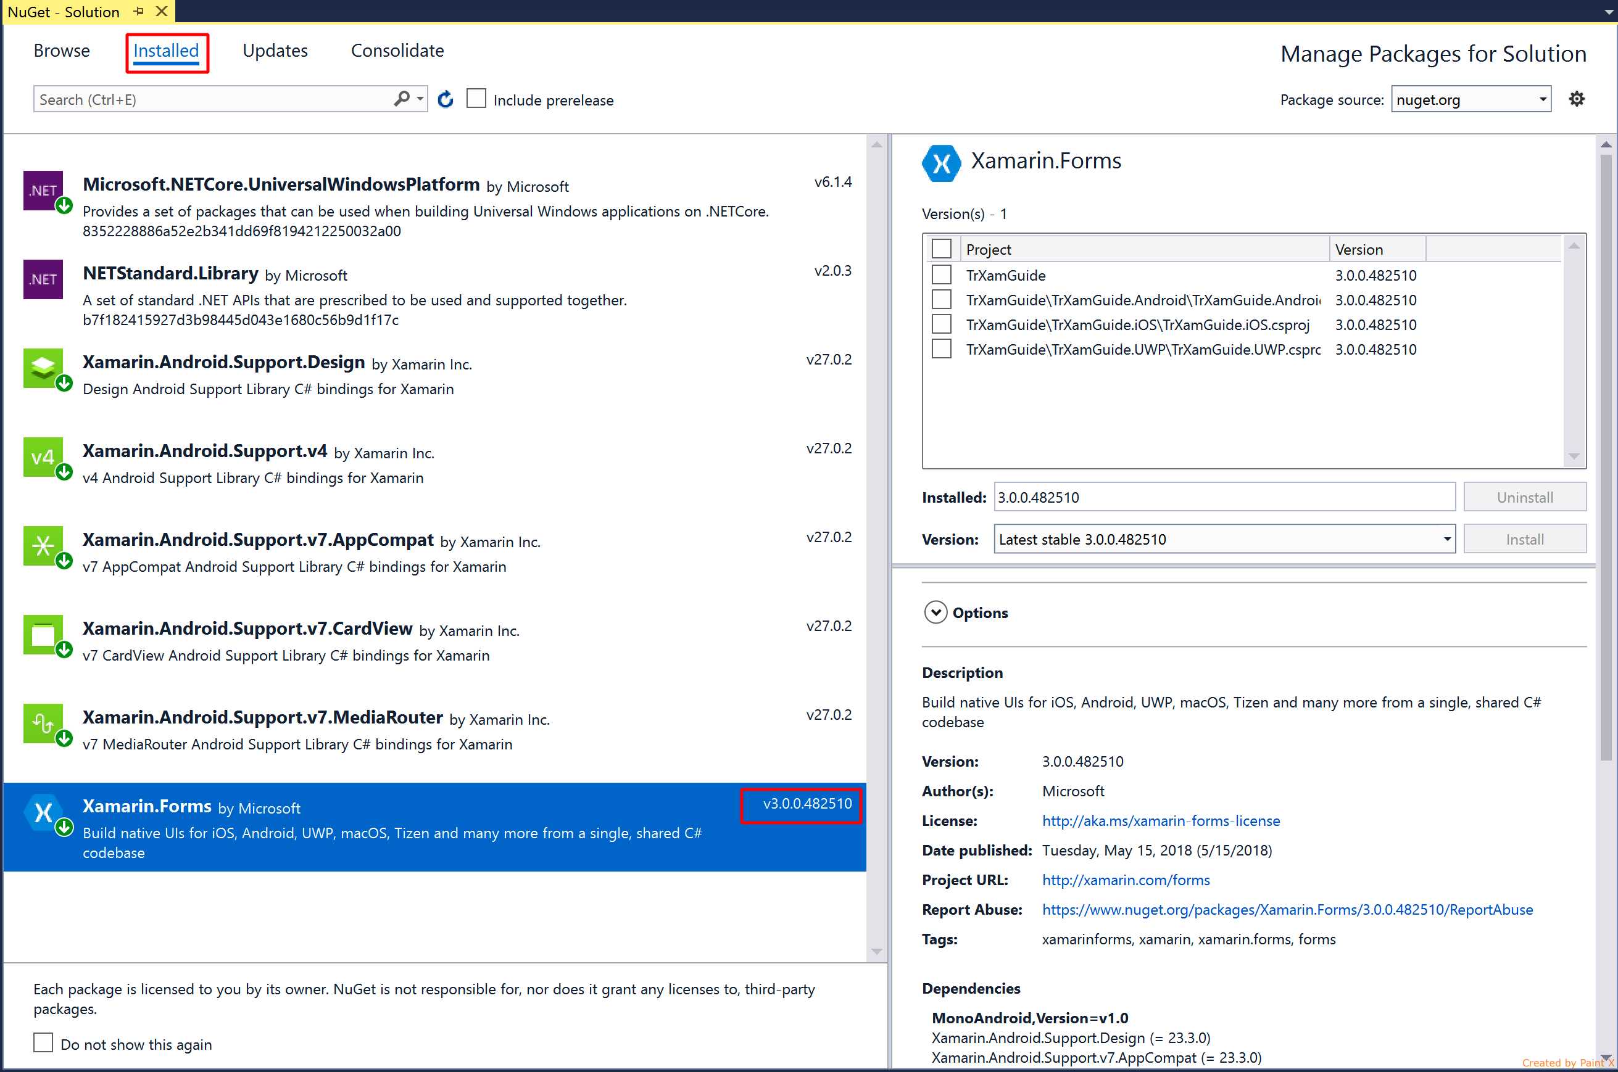Switch to the Updates tab
Viewport: 1618px width, 1072px height.
275,51
